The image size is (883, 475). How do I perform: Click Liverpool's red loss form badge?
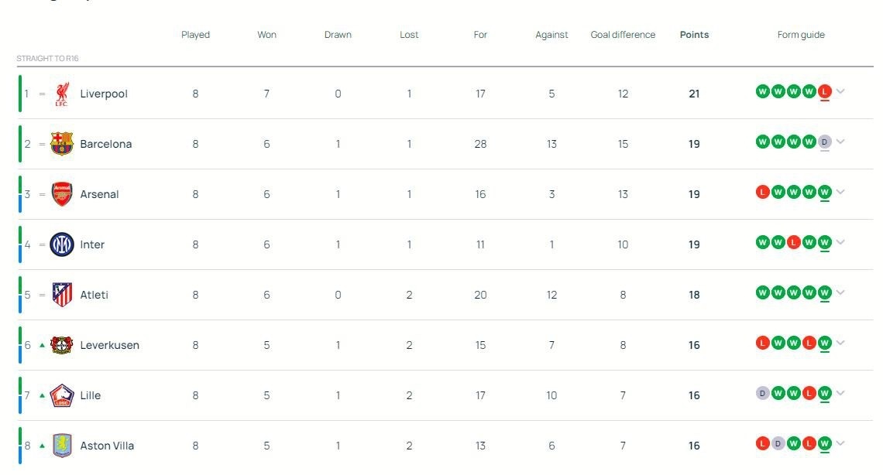tap(825, 92)
